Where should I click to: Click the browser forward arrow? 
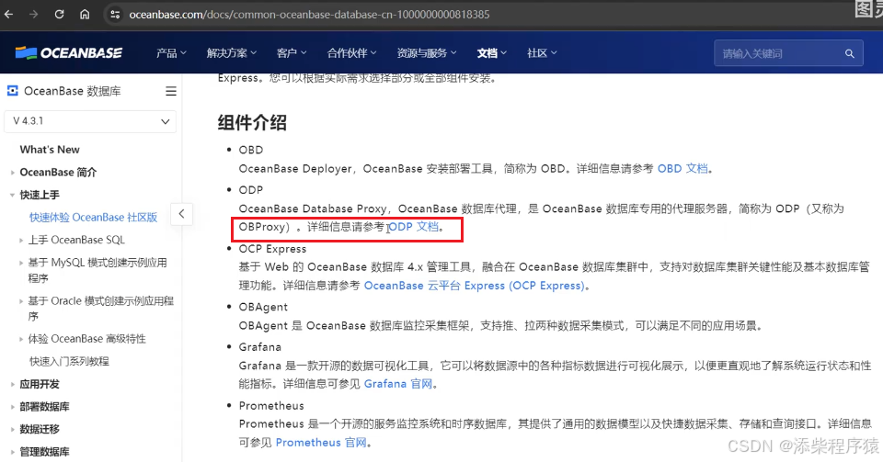click(x=34, y=14)
